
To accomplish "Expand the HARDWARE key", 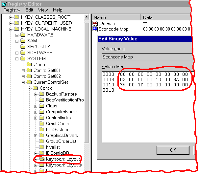I will [x=17, y=35].
